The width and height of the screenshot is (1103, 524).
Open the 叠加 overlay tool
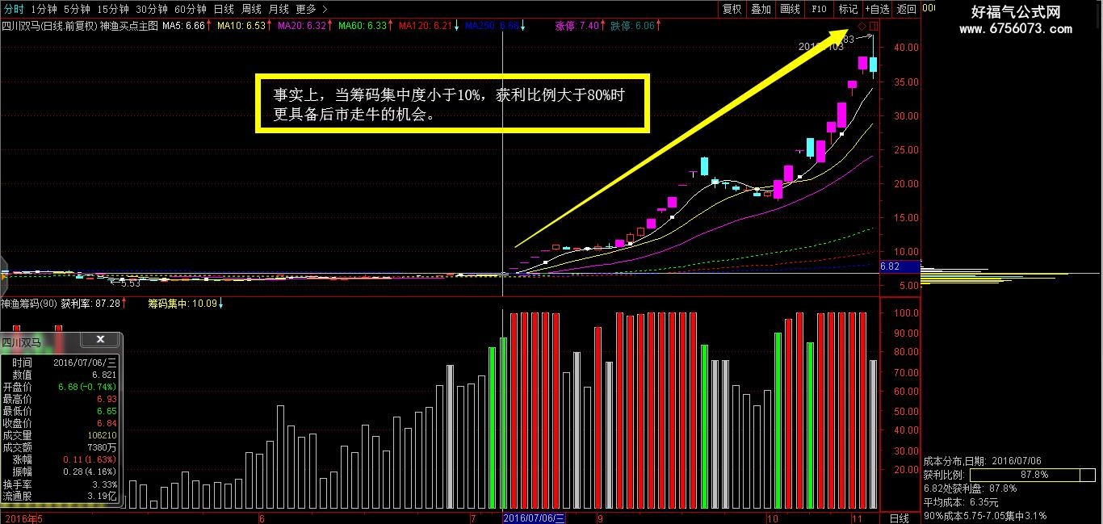(761, 9)
